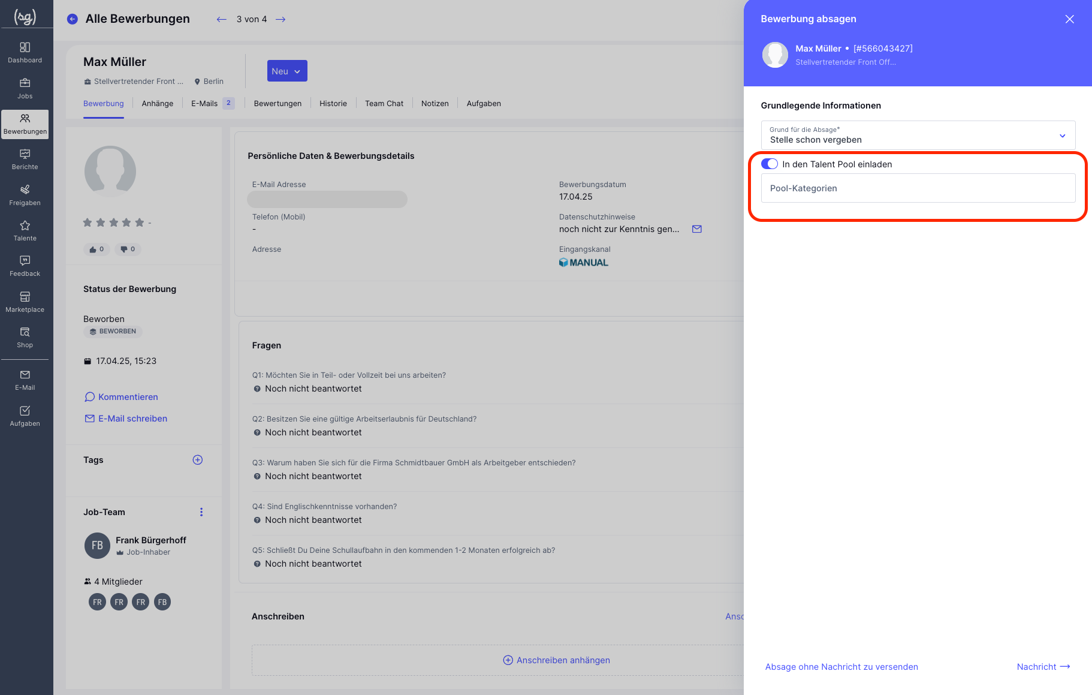The height and width of the screenshot is (695, 1092).
Task: Open E-Mail in the sidebar
Action: click(x=25, y=380)
